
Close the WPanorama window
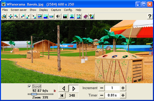coord(150,4)
